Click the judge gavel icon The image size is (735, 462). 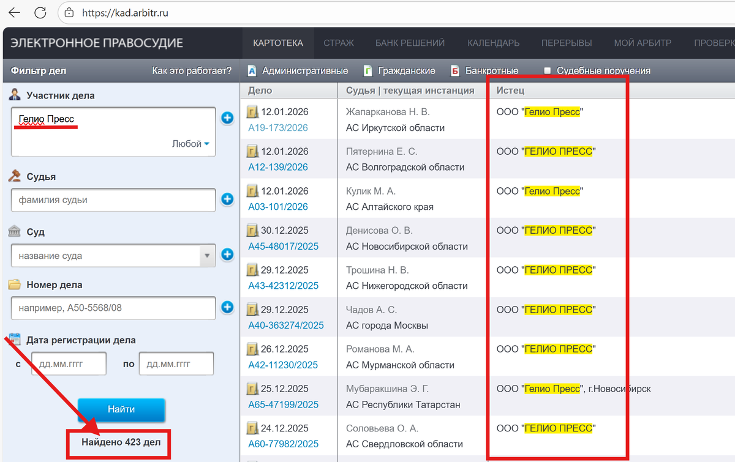15,176
